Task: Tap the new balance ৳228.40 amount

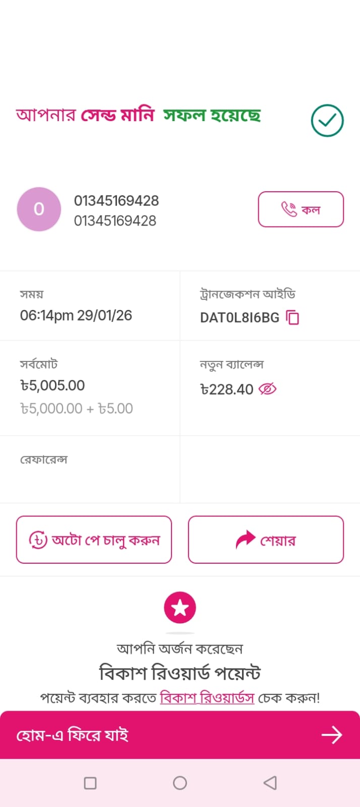Action: [x=227, y=390]
